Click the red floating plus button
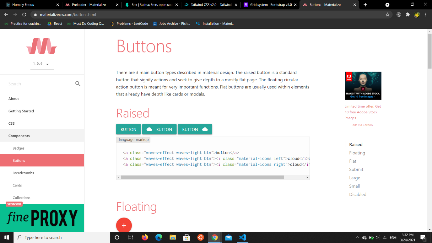Screen dimensions: 432x243 (x=124, y=225)
